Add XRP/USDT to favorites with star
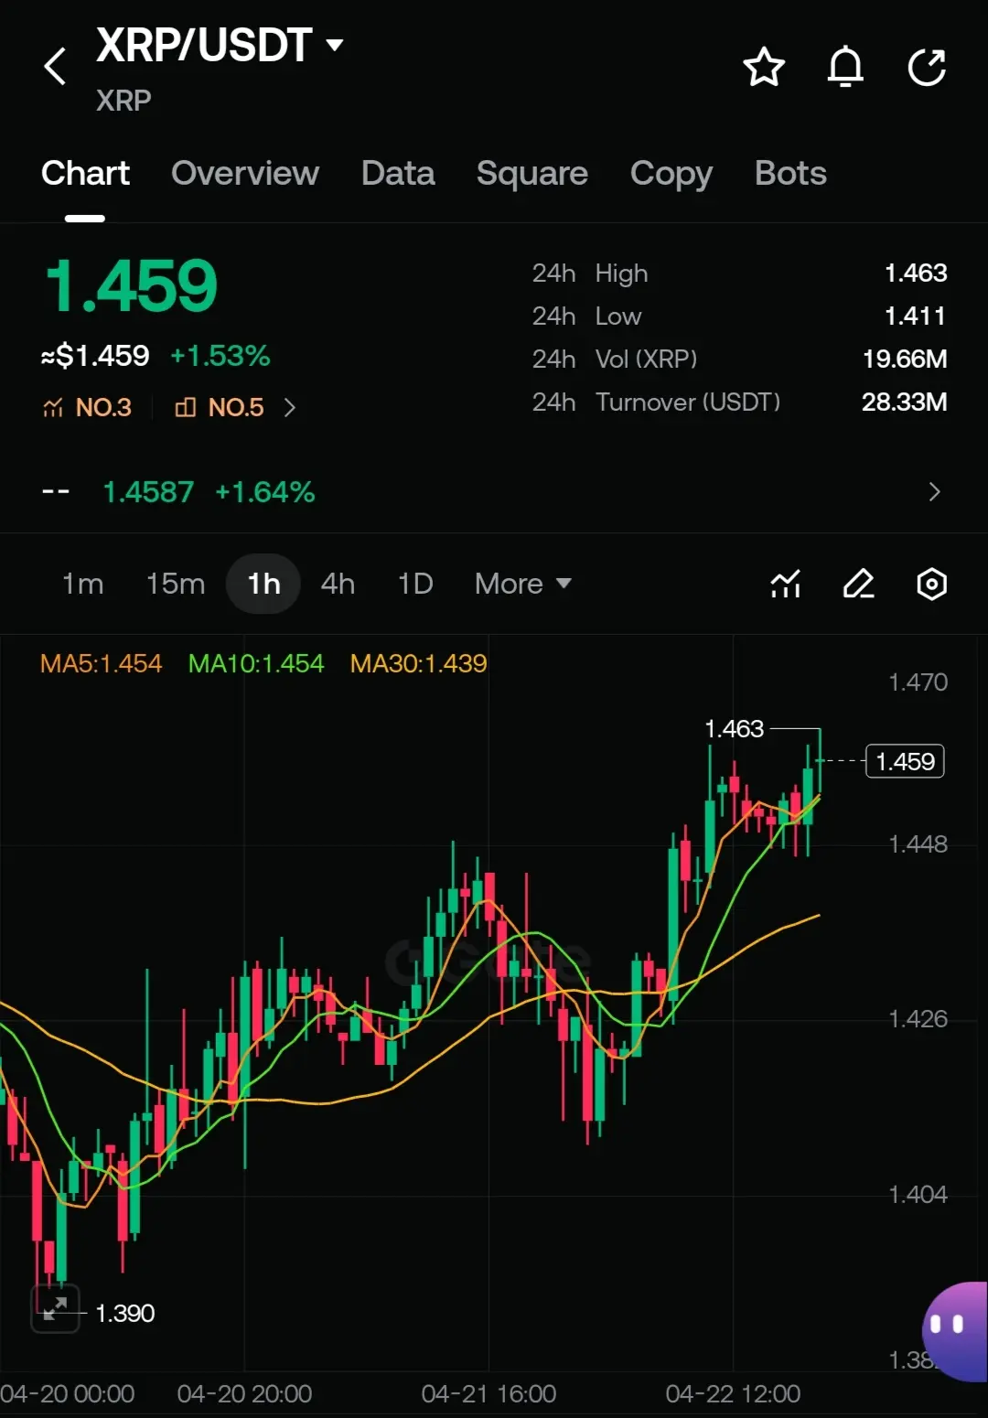 coord(764,67)
